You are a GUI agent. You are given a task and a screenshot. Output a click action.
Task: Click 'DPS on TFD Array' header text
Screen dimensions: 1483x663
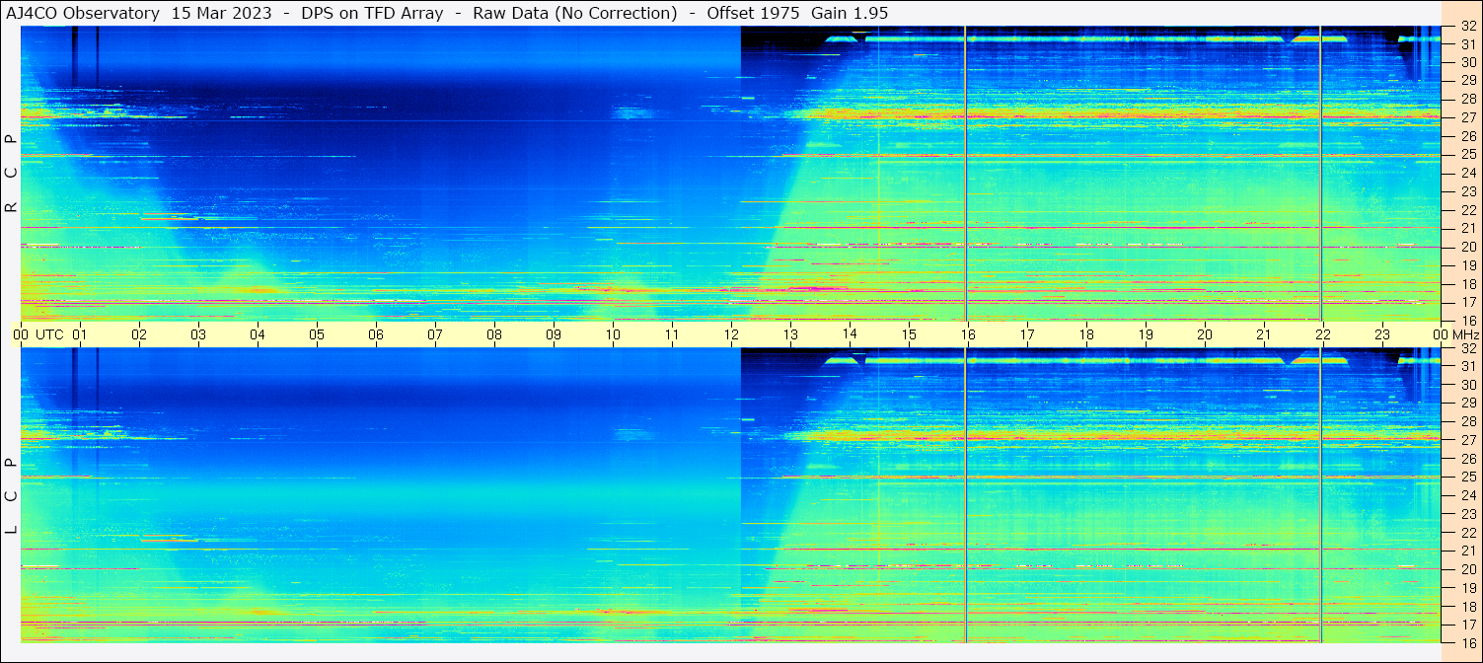pos(378,13)
